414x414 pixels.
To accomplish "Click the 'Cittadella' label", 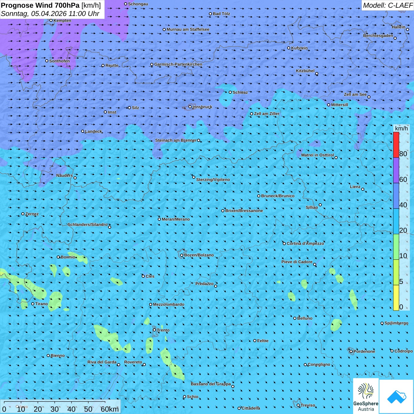I will pos(251,408).
